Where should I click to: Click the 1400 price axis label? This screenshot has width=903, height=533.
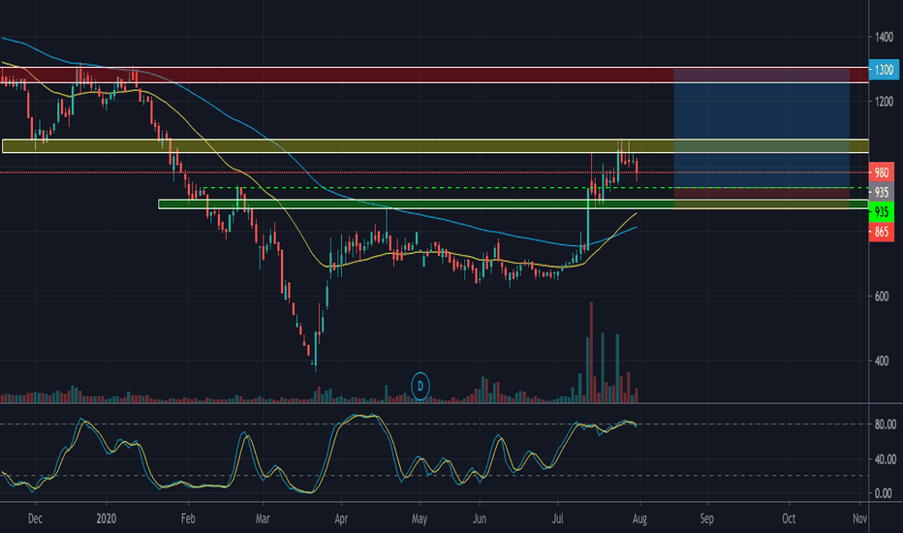884,37
